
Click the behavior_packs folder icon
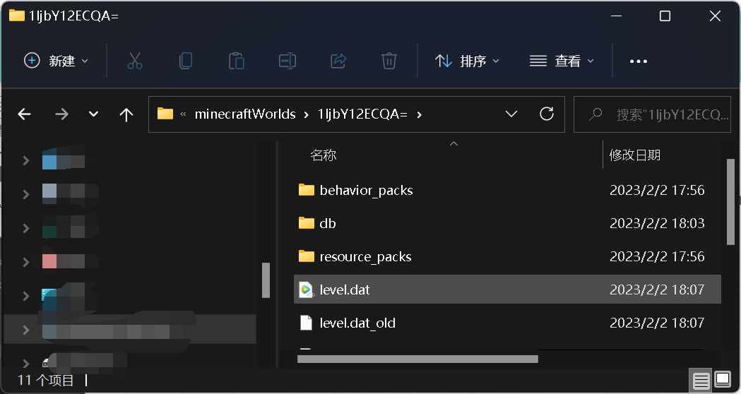click(x=307, y=190)
